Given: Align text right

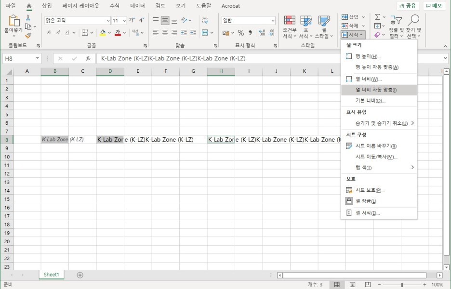Looking at the screenshot, I should tap(174, 32).
